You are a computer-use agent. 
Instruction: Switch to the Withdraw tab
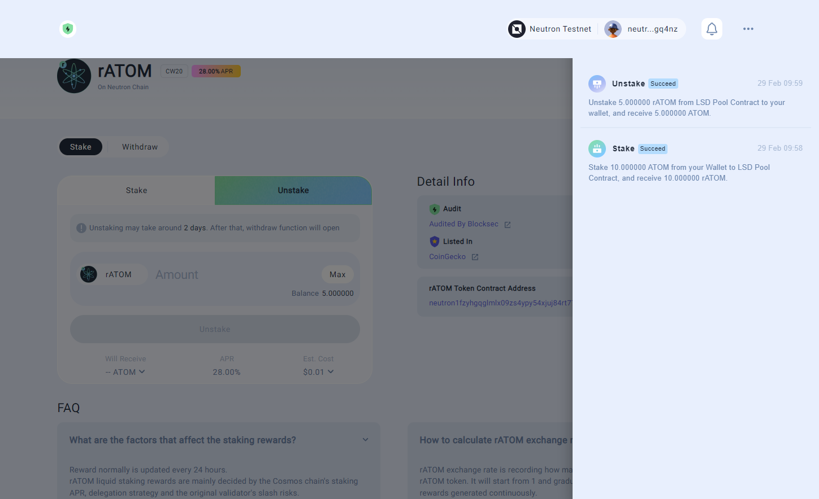pyautogui.click(x=140, y=147)
